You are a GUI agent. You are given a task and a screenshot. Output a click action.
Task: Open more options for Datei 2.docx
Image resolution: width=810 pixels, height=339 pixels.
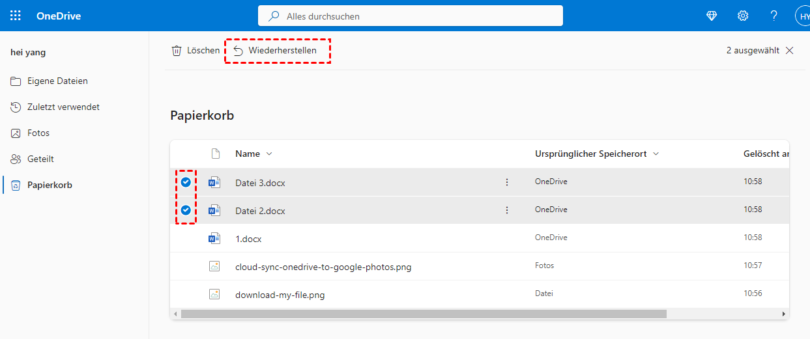pyautogui.click(x=507, y=210)
